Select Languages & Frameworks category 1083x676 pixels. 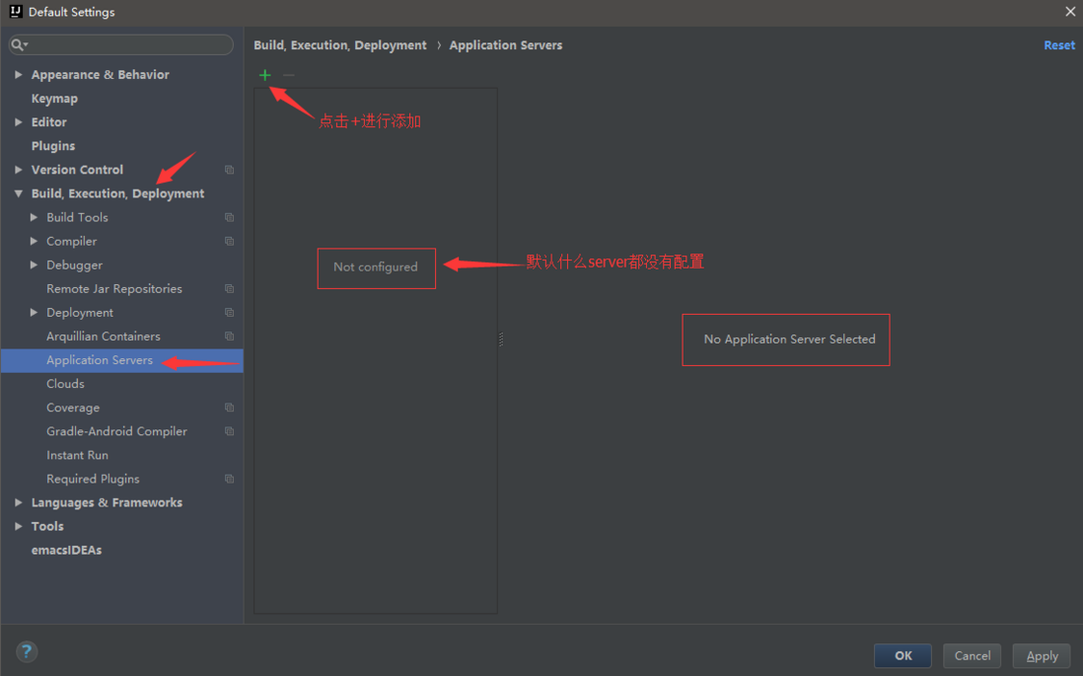click(108, 503)
